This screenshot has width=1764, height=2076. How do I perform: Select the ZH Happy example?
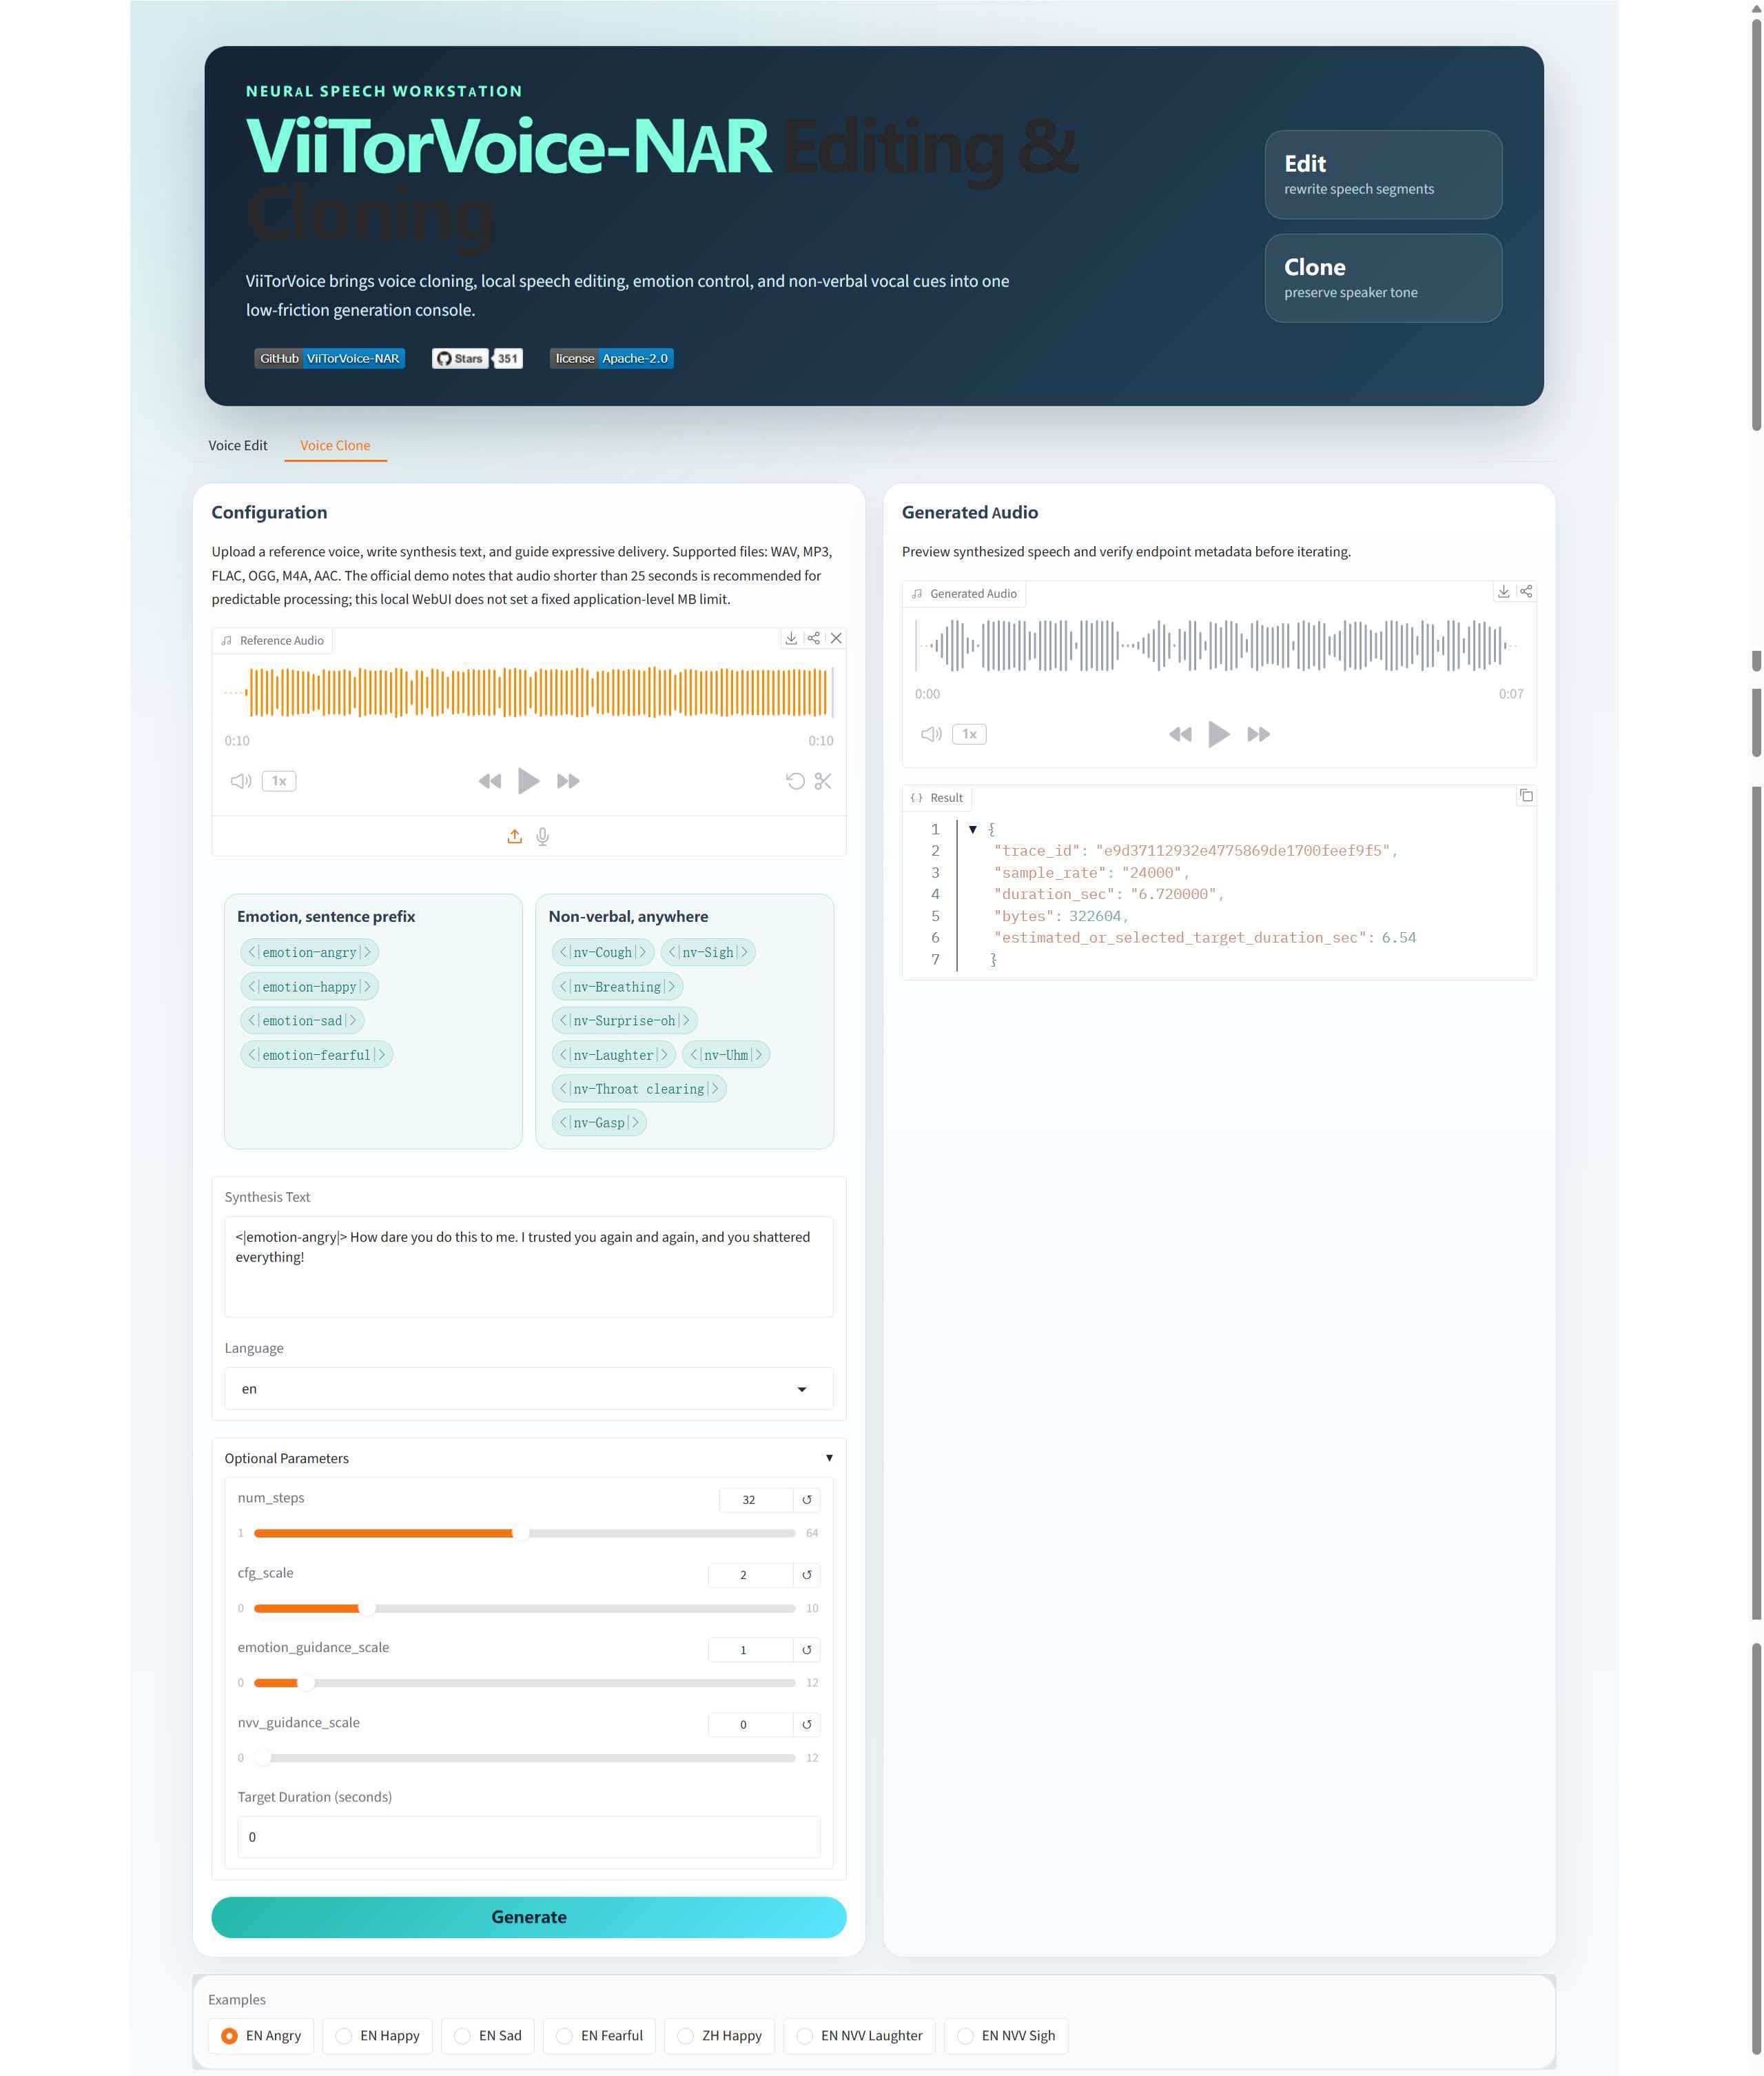click(719, 2036)
